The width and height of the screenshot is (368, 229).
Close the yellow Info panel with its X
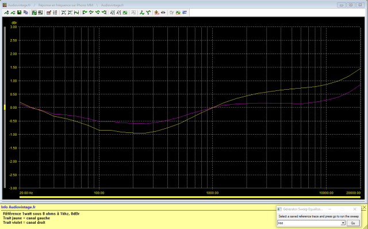click(364, 207)
